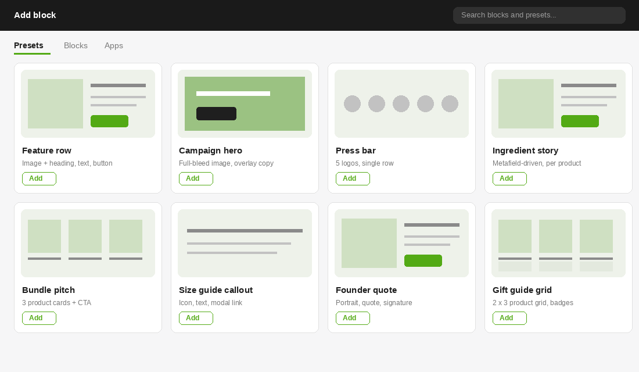The width and height of the screenshot is (639, 372).
Task: Switch to the Presets tab
Action: (x=28, y=46)
